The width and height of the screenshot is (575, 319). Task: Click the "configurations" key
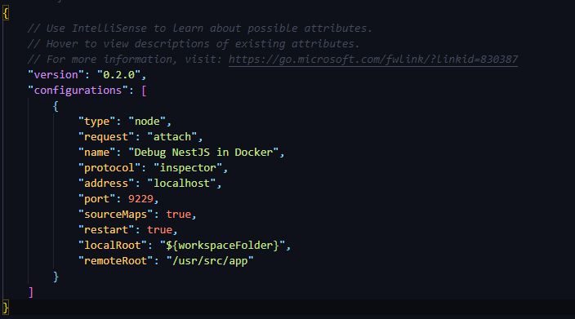pos(78,90)
